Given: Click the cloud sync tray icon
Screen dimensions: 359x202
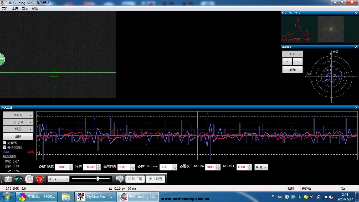Looking at the screenshot, I should coord(293,197).
